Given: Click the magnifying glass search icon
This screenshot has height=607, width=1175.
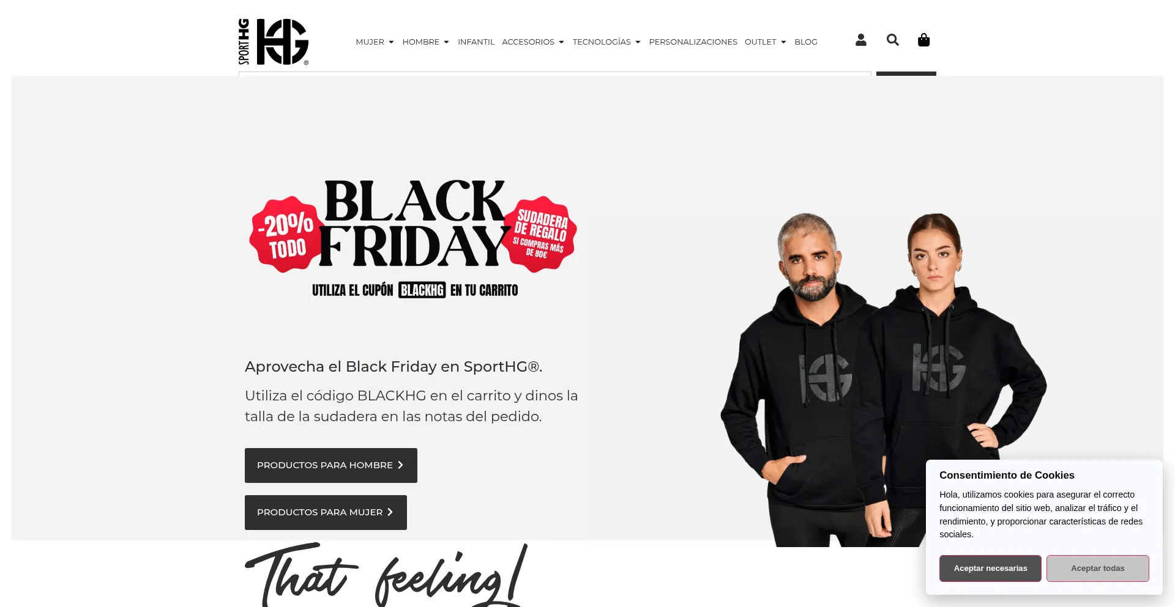Looking at the screenshot, I should pyautogui.click(x=892, y=40).
